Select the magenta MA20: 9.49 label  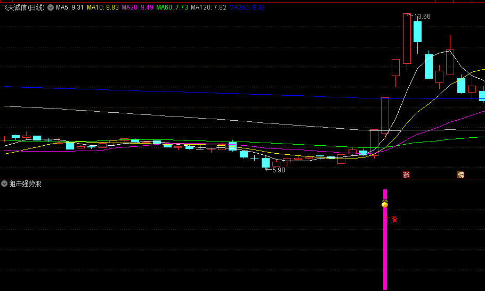click(138, 7)
